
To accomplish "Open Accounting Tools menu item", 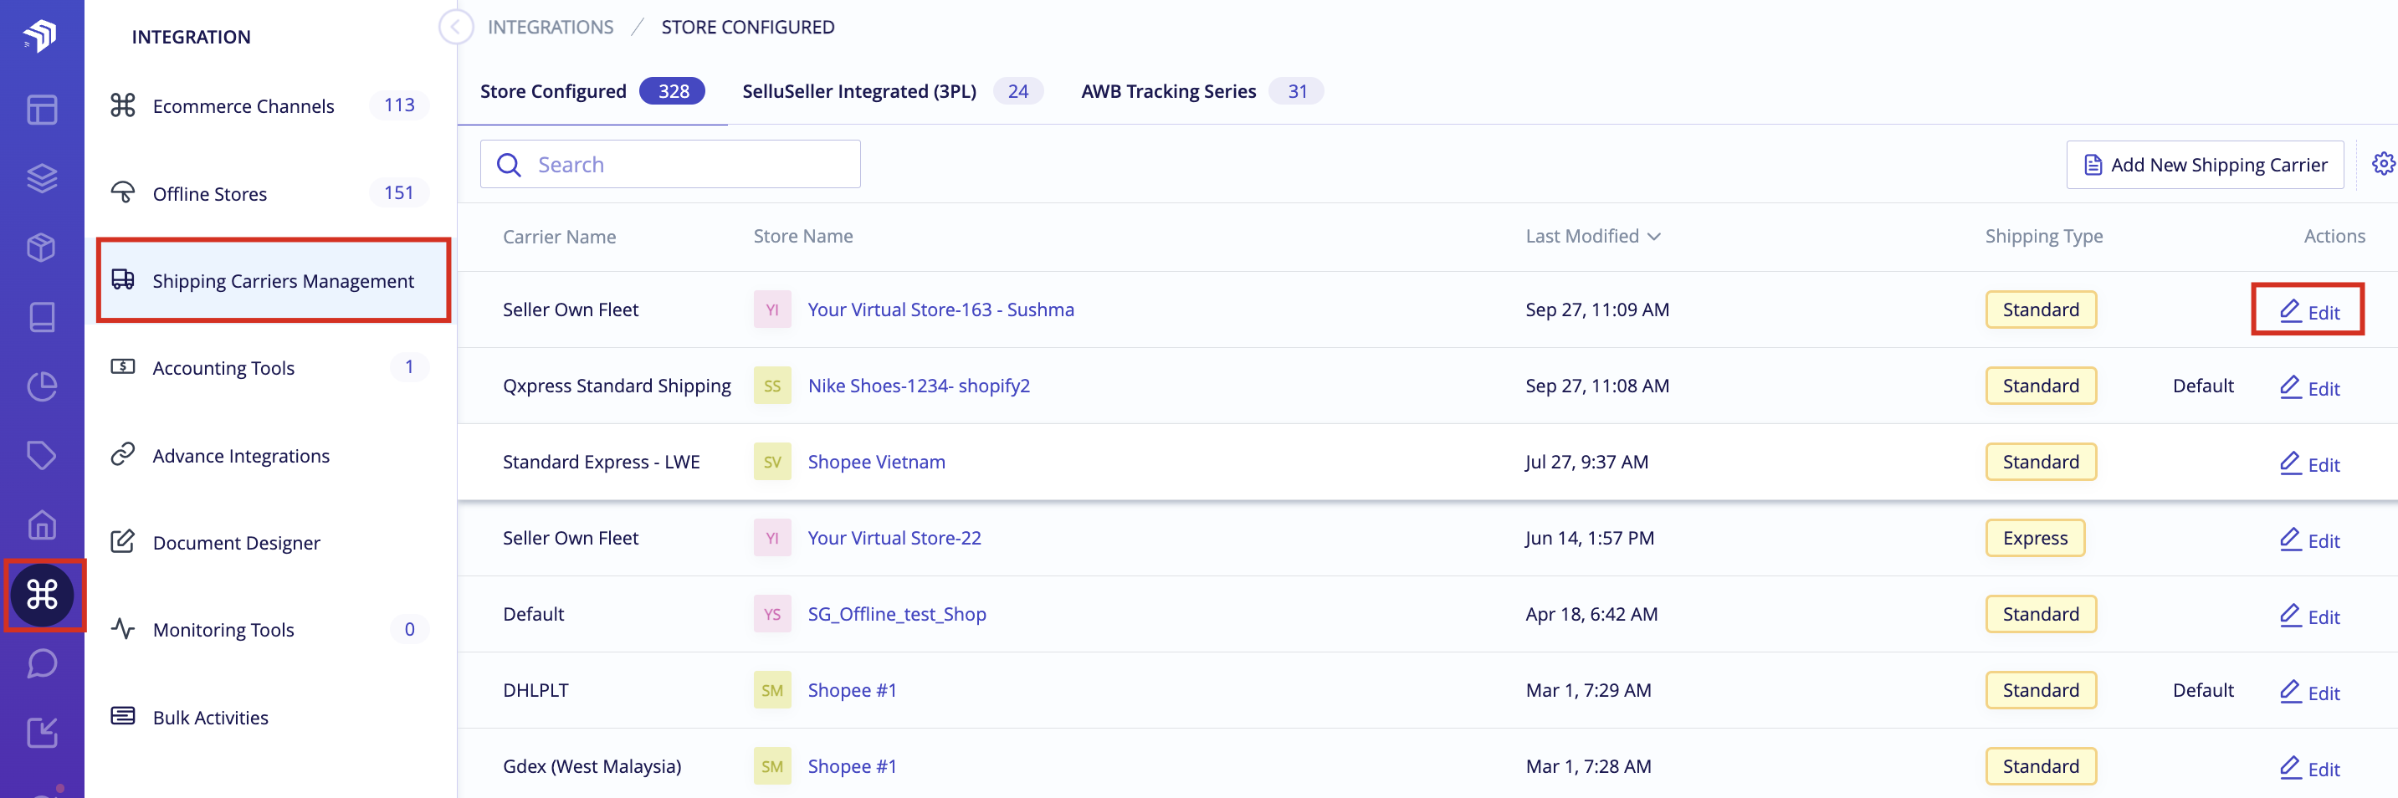I will (270, 368).
